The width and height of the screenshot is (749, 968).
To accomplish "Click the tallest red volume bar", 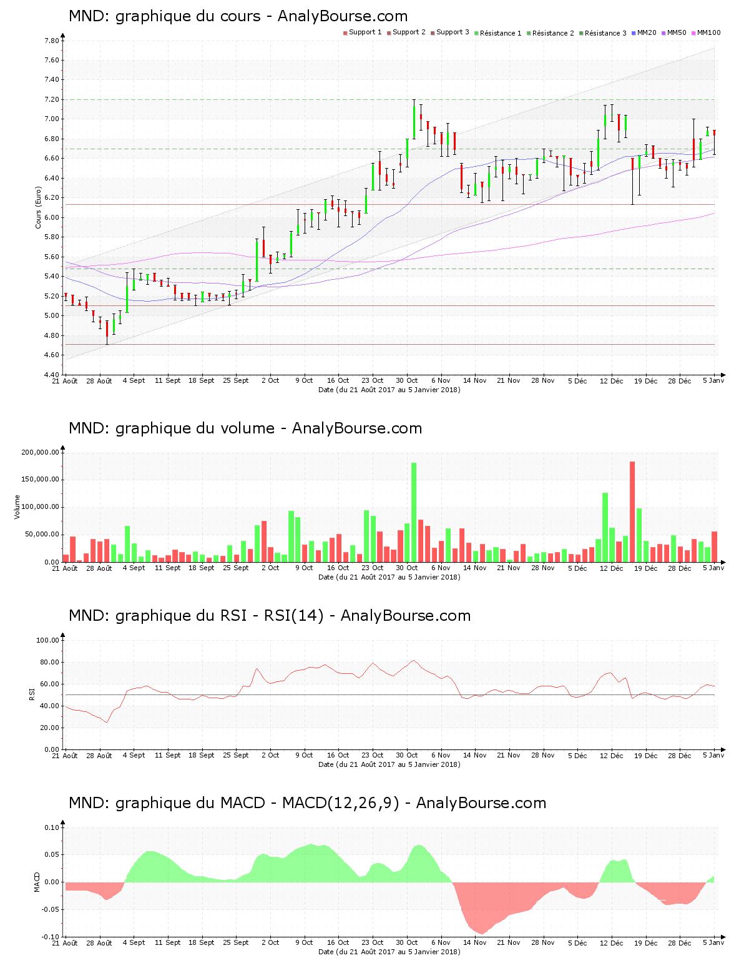I will pos(632,511).
